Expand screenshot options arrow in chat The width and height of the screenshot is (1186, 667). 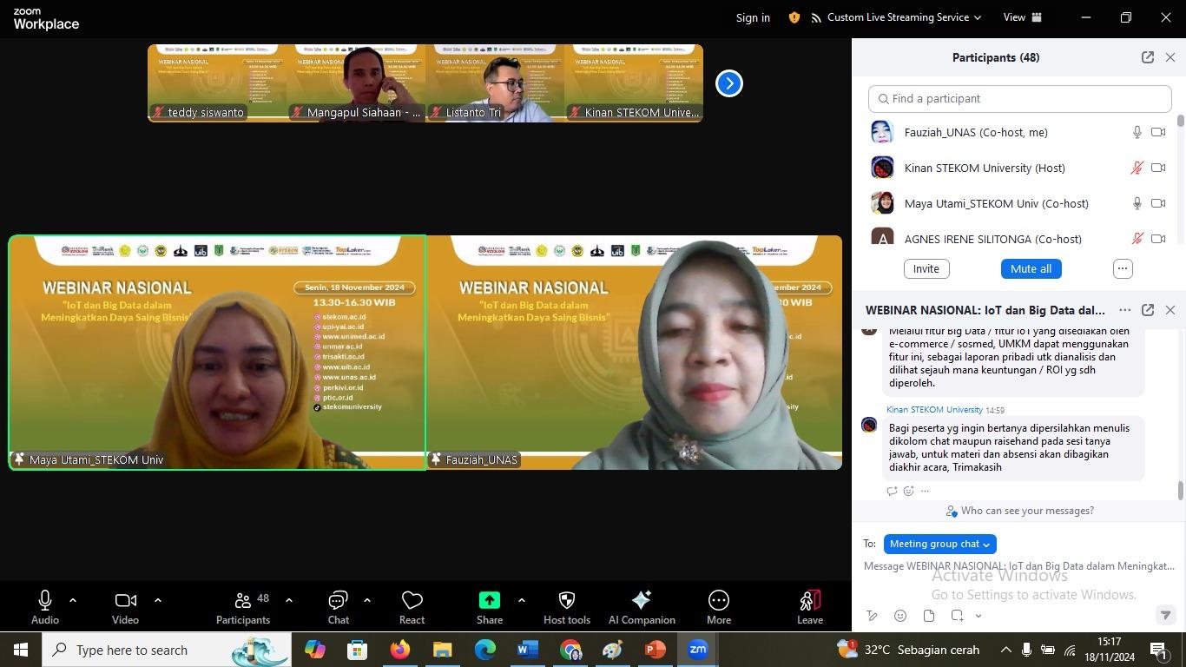point(978,616)
